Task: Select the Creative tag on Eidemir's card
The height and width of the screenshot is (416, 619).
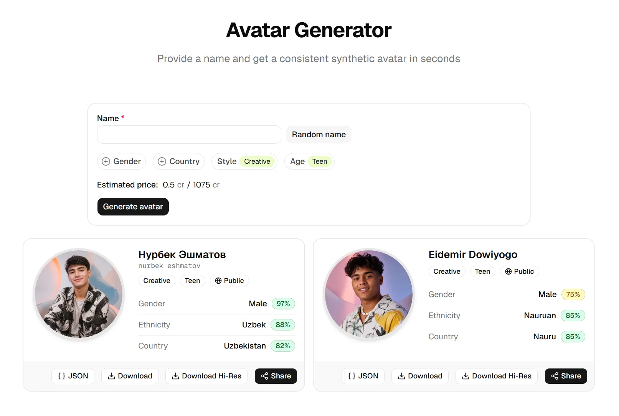Action: click(x=447, y=271)
